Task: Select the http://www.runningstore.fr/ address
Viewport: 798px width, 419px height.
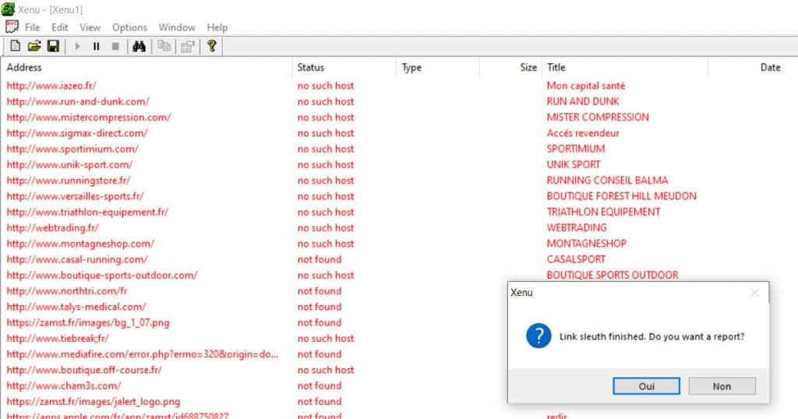Action: pyautogui.click(x=69, y=180)
